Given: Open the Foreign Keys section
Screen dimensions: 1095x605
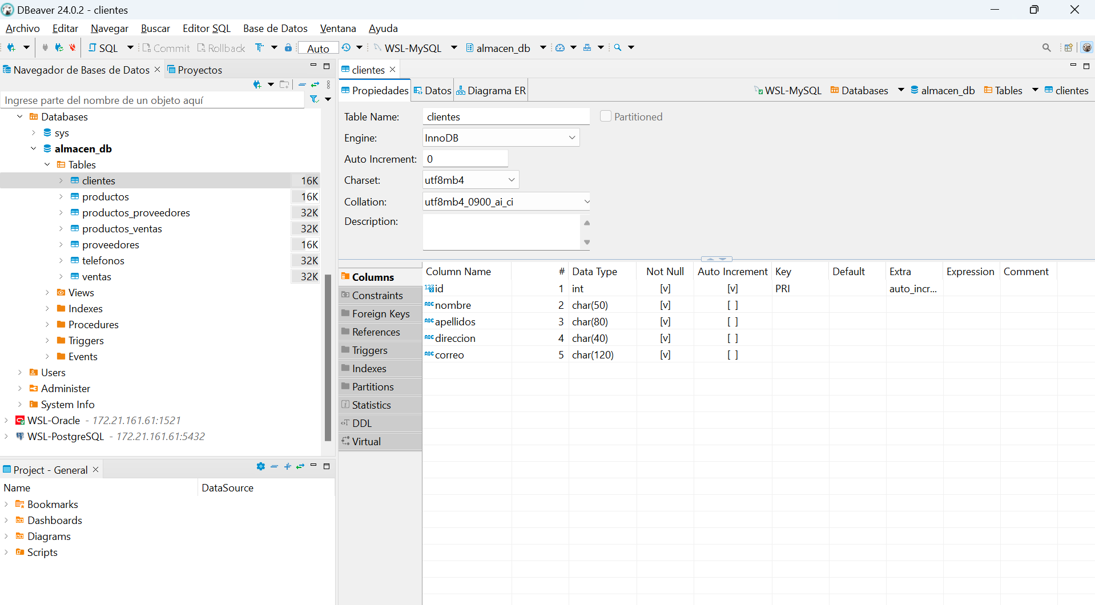Looking at the screenshot, I should click(x=380, y=313).
